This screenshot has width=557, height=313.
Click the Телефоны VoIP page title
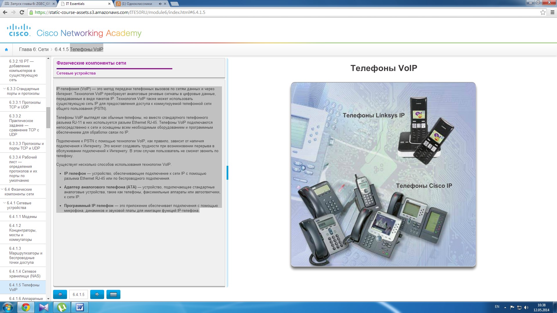[384, 68]
